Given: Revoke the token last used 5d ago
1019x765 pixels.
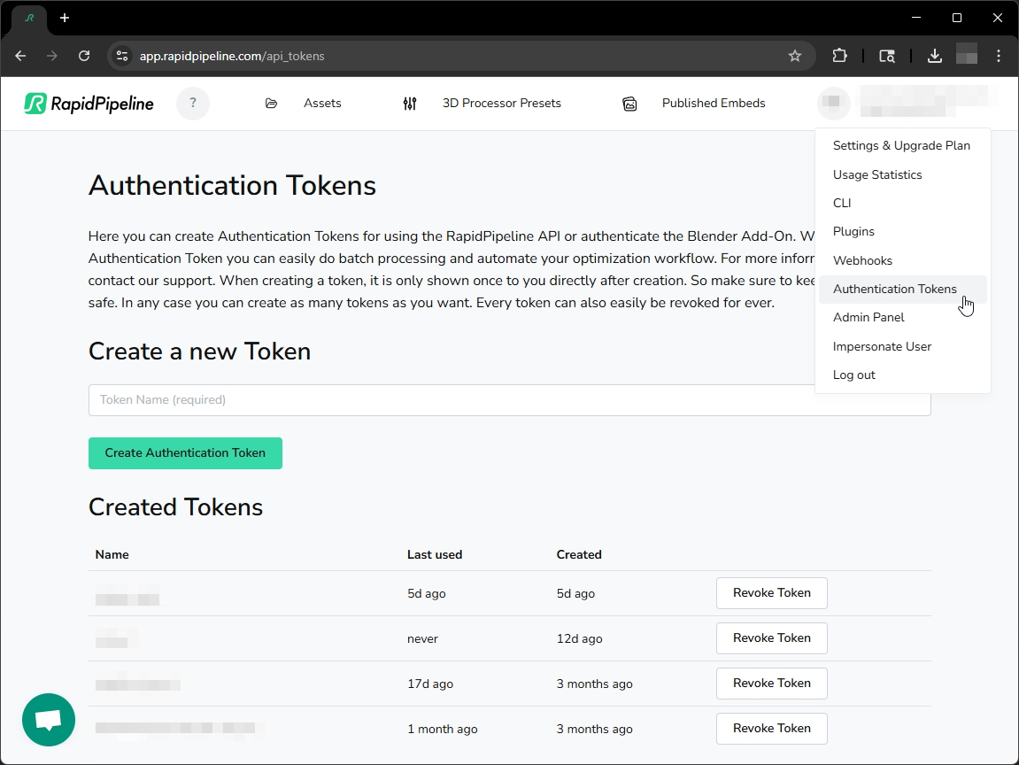Looking at the screenshot, I should tap(771, 592).
